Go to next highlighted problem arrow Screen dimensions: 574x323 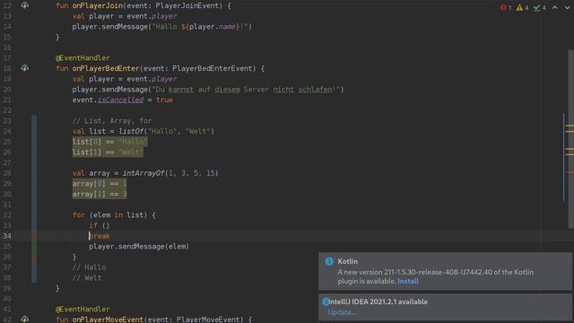[567, 8]
